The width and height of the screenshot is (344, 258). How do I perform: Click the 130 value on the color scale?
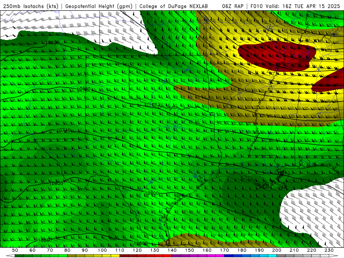point(155,250)
